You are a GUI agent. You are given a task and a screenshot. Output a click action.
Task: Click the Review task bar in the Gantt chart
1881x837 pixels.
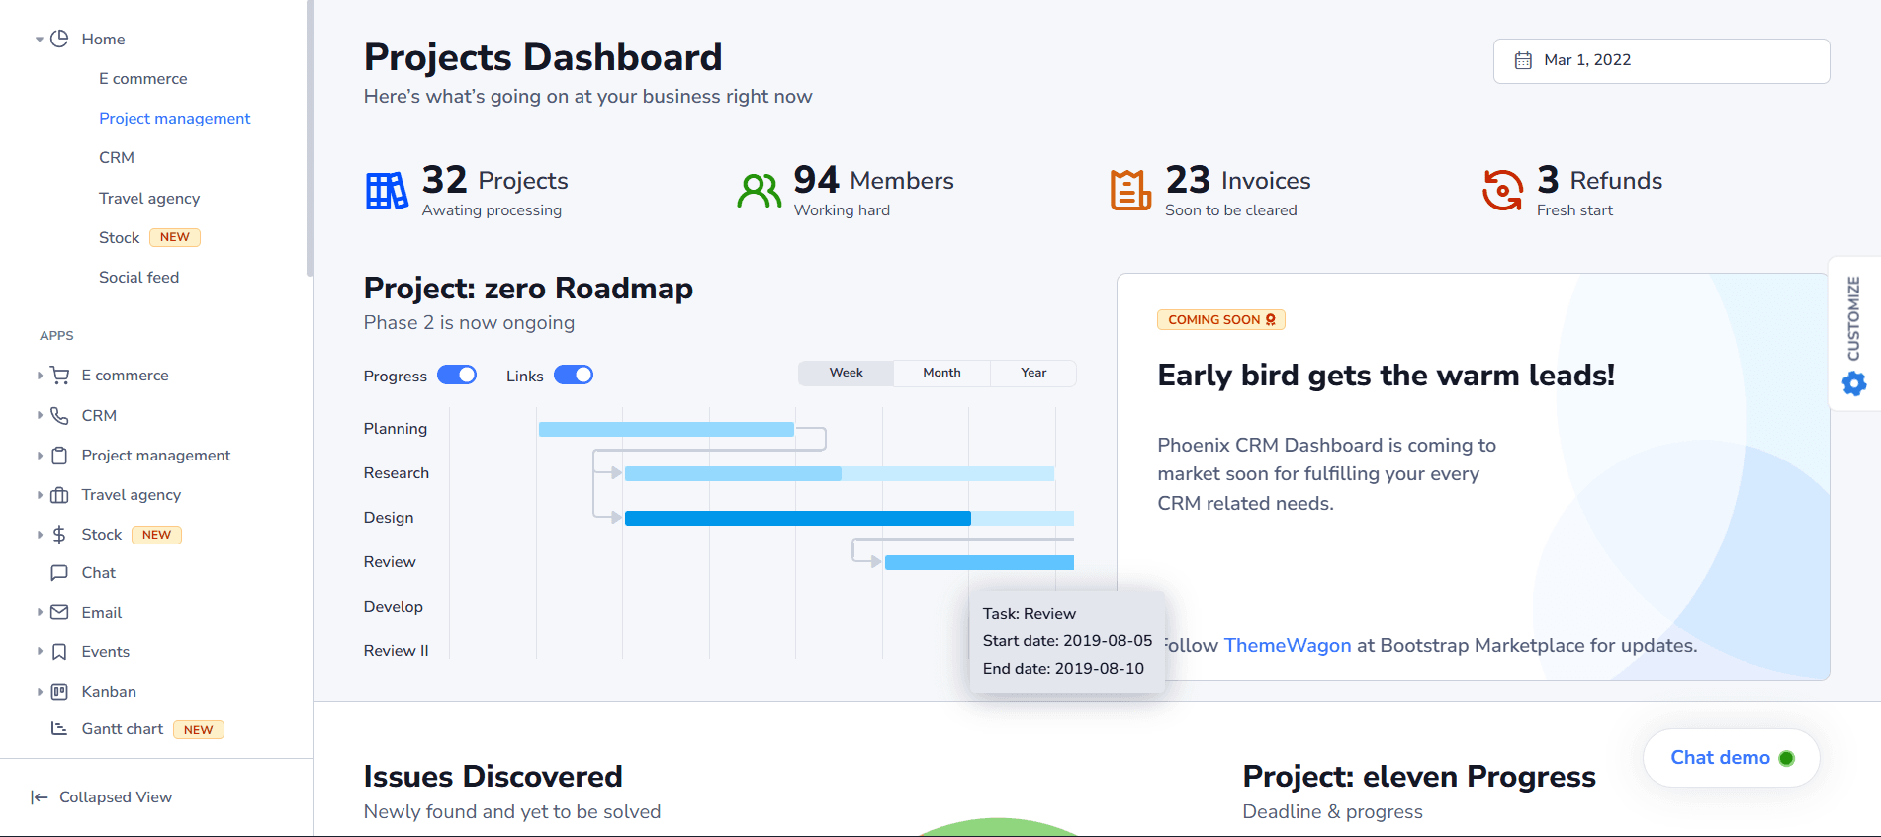(979, 562)
